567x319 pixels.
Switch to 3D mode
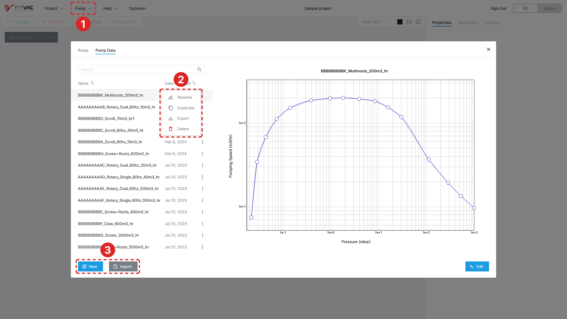click(x=525, y=9)
